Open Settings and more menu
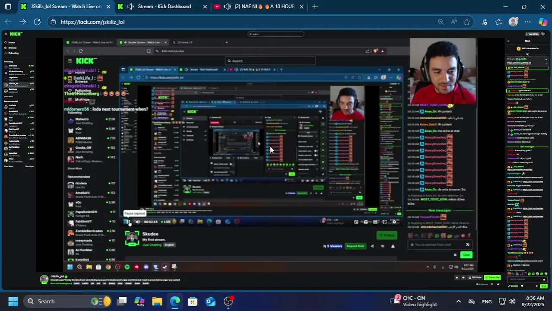Screen dimensions: 552x311 [528, 22]
